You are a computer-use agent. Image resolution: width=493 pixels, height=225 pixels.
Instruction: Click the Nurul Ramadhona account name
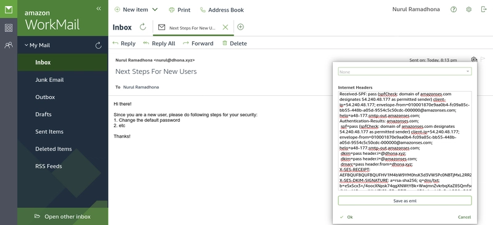(416, 9)
